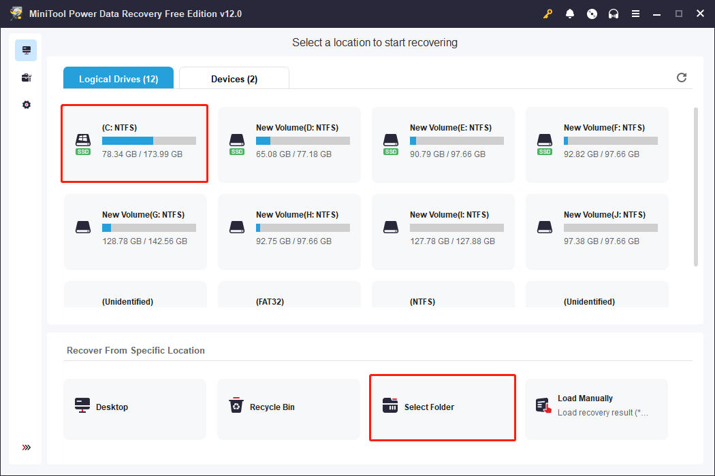Click the 127.78 GB / 127.88 GB text
715x476 pixels.
[x=452, y=241]
